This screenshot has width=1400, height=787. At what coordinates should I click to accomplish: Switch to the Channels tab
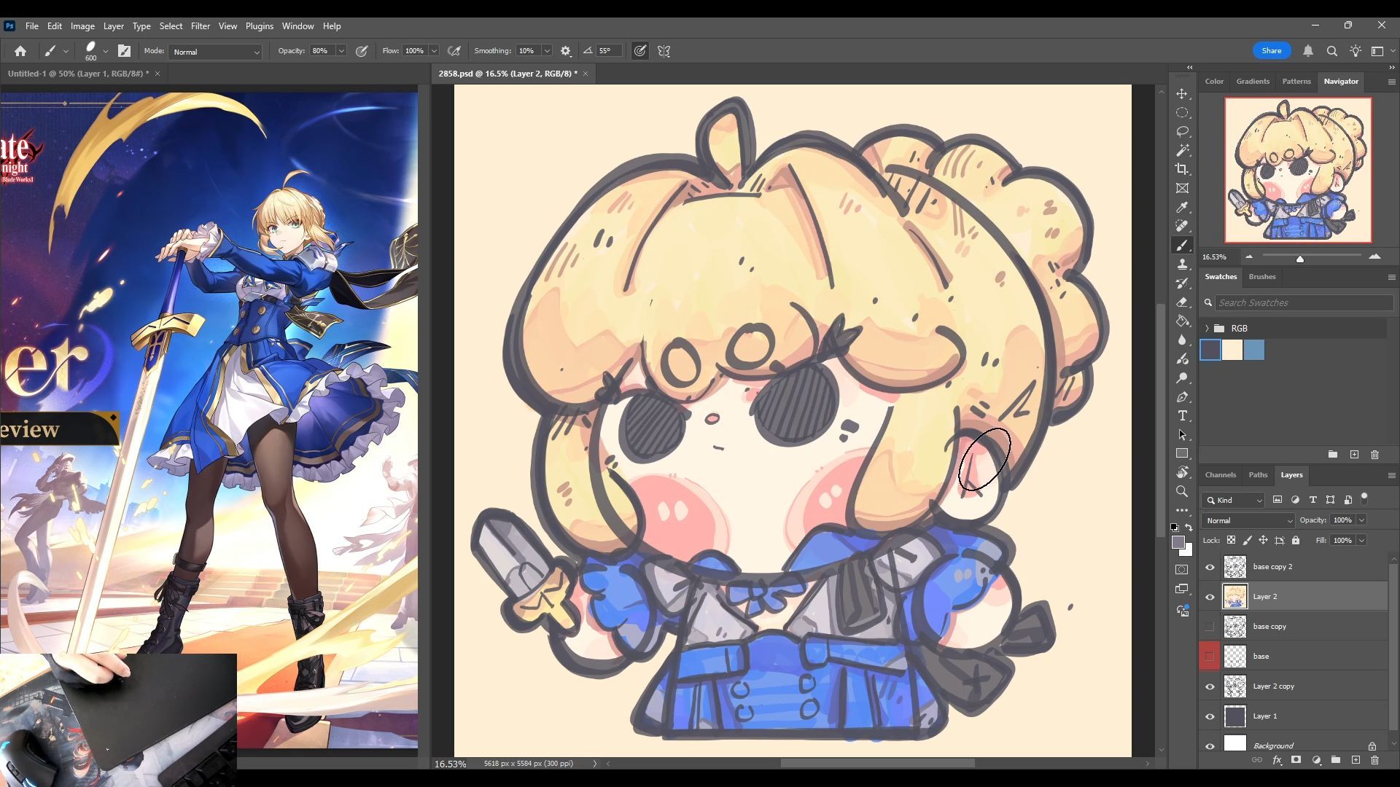[1221, 475]
